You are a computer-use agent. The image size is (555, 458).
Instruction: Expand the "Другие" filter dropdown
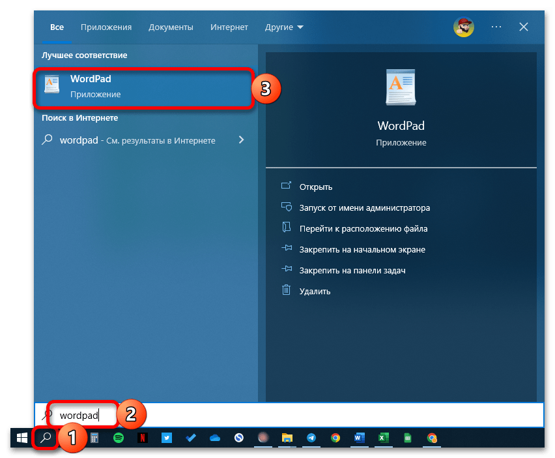pos(284,27)
